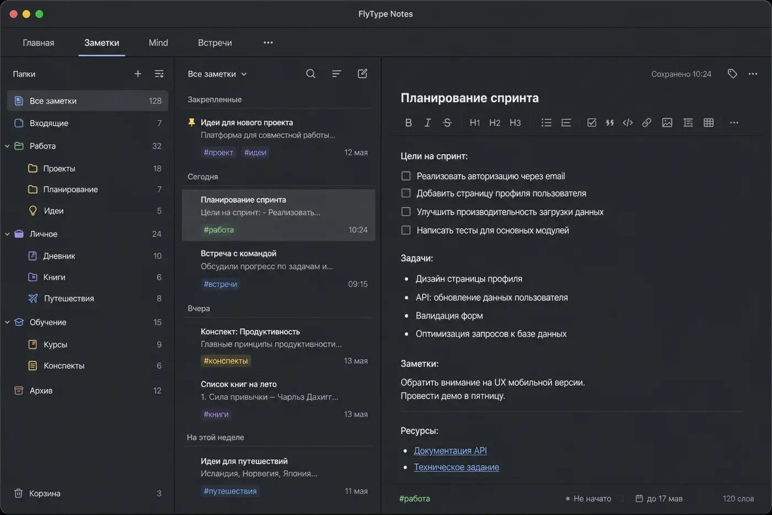This screenshot has height=515, width=772.
Task: Open the sort notes options icon
Action: 336,73
